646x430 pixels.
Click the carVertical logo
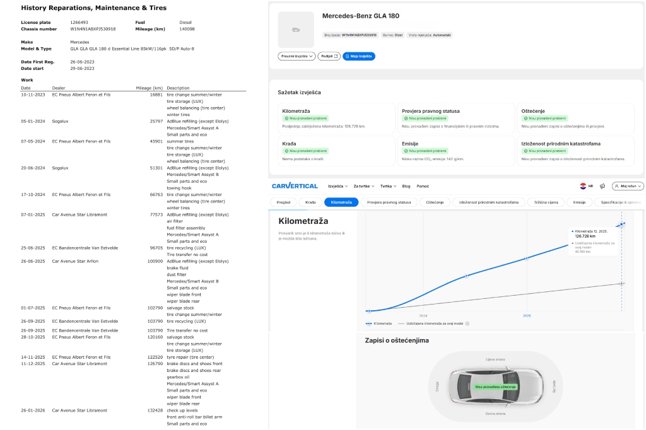coord(294,186)
